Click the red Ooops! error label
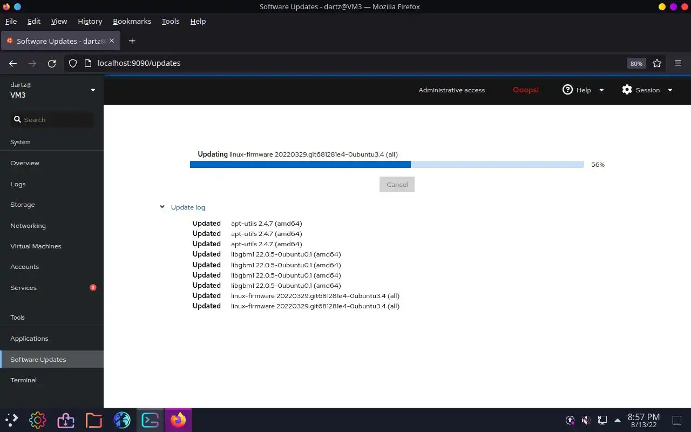The width and height of the screenshot is (691, 432). pyautogui.click(x=526, y=90)
